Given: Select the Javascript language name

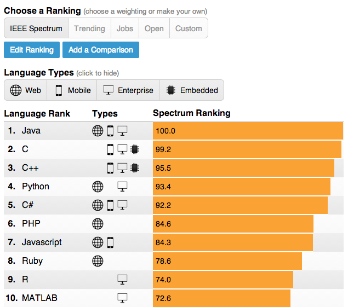Looking at the screenshot, I should (42, 242).
